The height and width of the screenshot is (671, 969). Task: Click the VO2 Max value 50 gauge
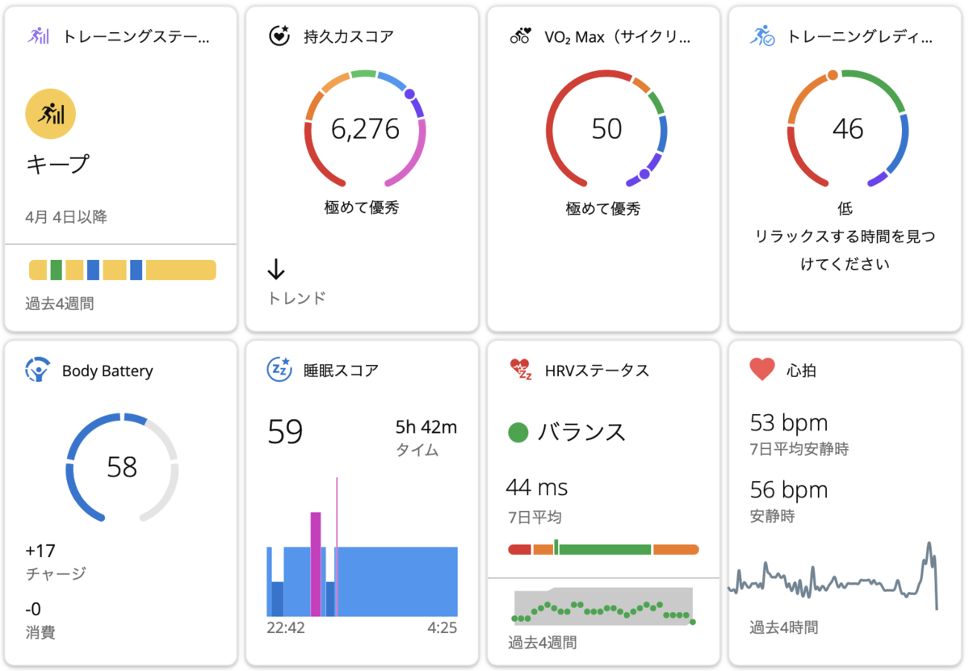pyautogui.click(x=606, y=128)
